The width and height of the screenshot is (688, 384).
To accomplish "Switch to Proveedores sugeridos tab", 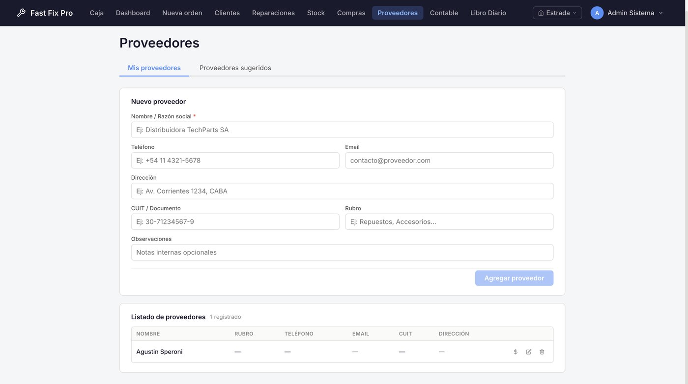I will 235,68.
